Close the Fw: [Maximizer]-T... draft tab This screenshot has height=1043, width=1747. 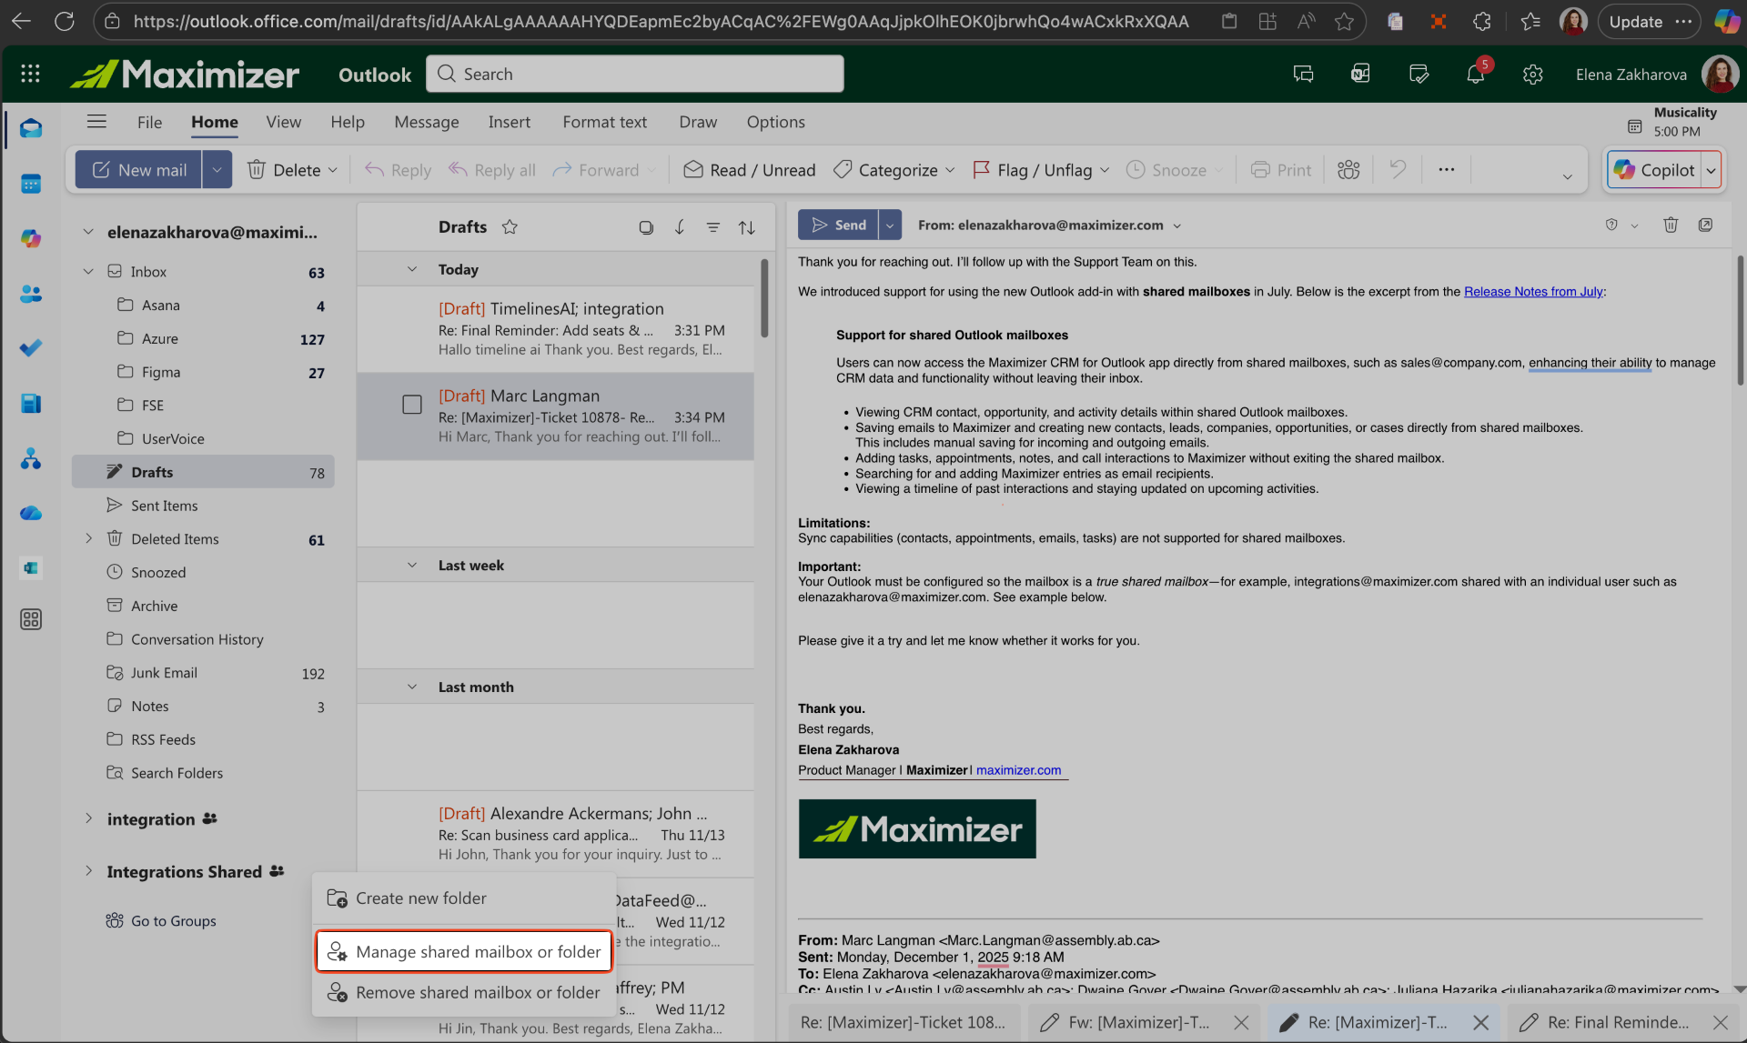(1242, 1022)
